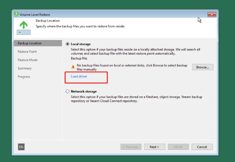Close the Volume Level Restore window
This screenshot has height=162, width=235.
click(x=212, y=15)
